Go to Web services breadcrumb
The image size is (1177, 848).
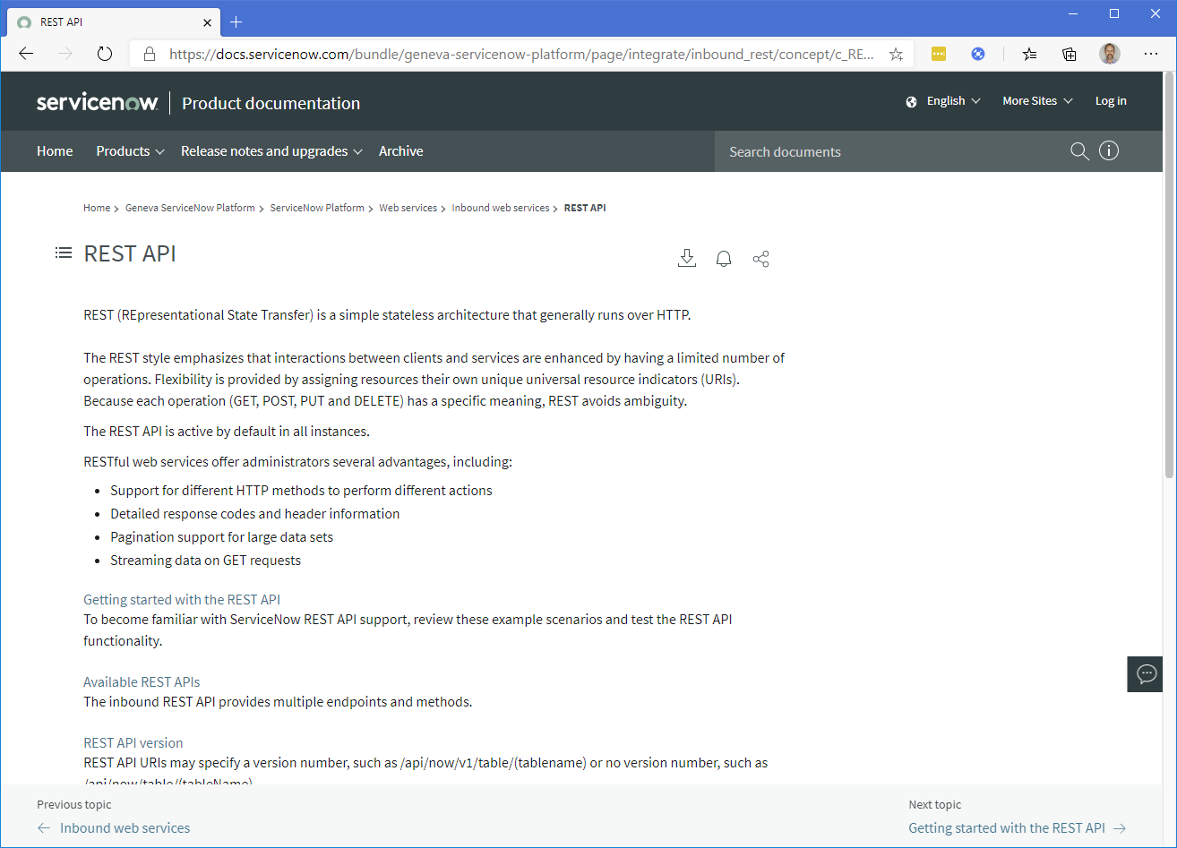click(x=408, y=208)
